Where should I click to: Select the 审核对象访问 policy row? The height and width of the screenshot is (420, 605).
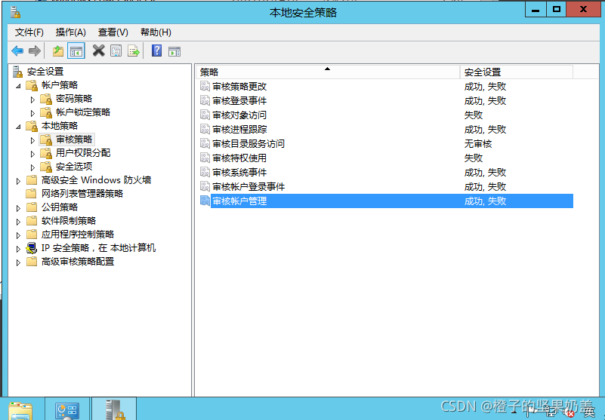384,115
